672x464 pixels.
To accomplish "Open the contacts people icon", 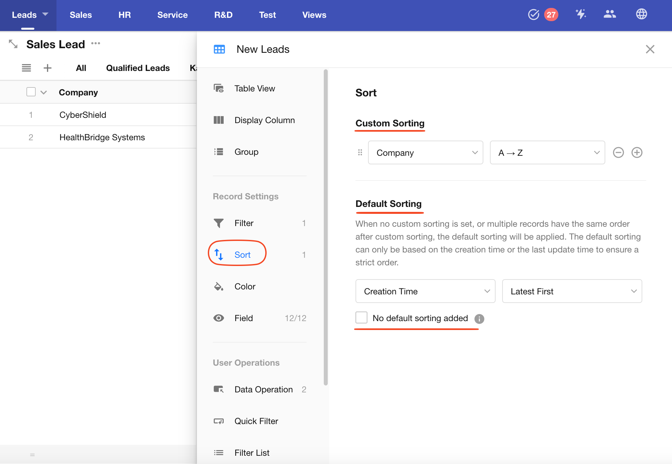I will 610,14.
